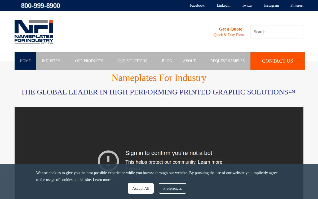The width and height of the screenshot is (318, 199).
Task: Open the Twitter link
Action: pyautogui.click(x=247, y=6)
